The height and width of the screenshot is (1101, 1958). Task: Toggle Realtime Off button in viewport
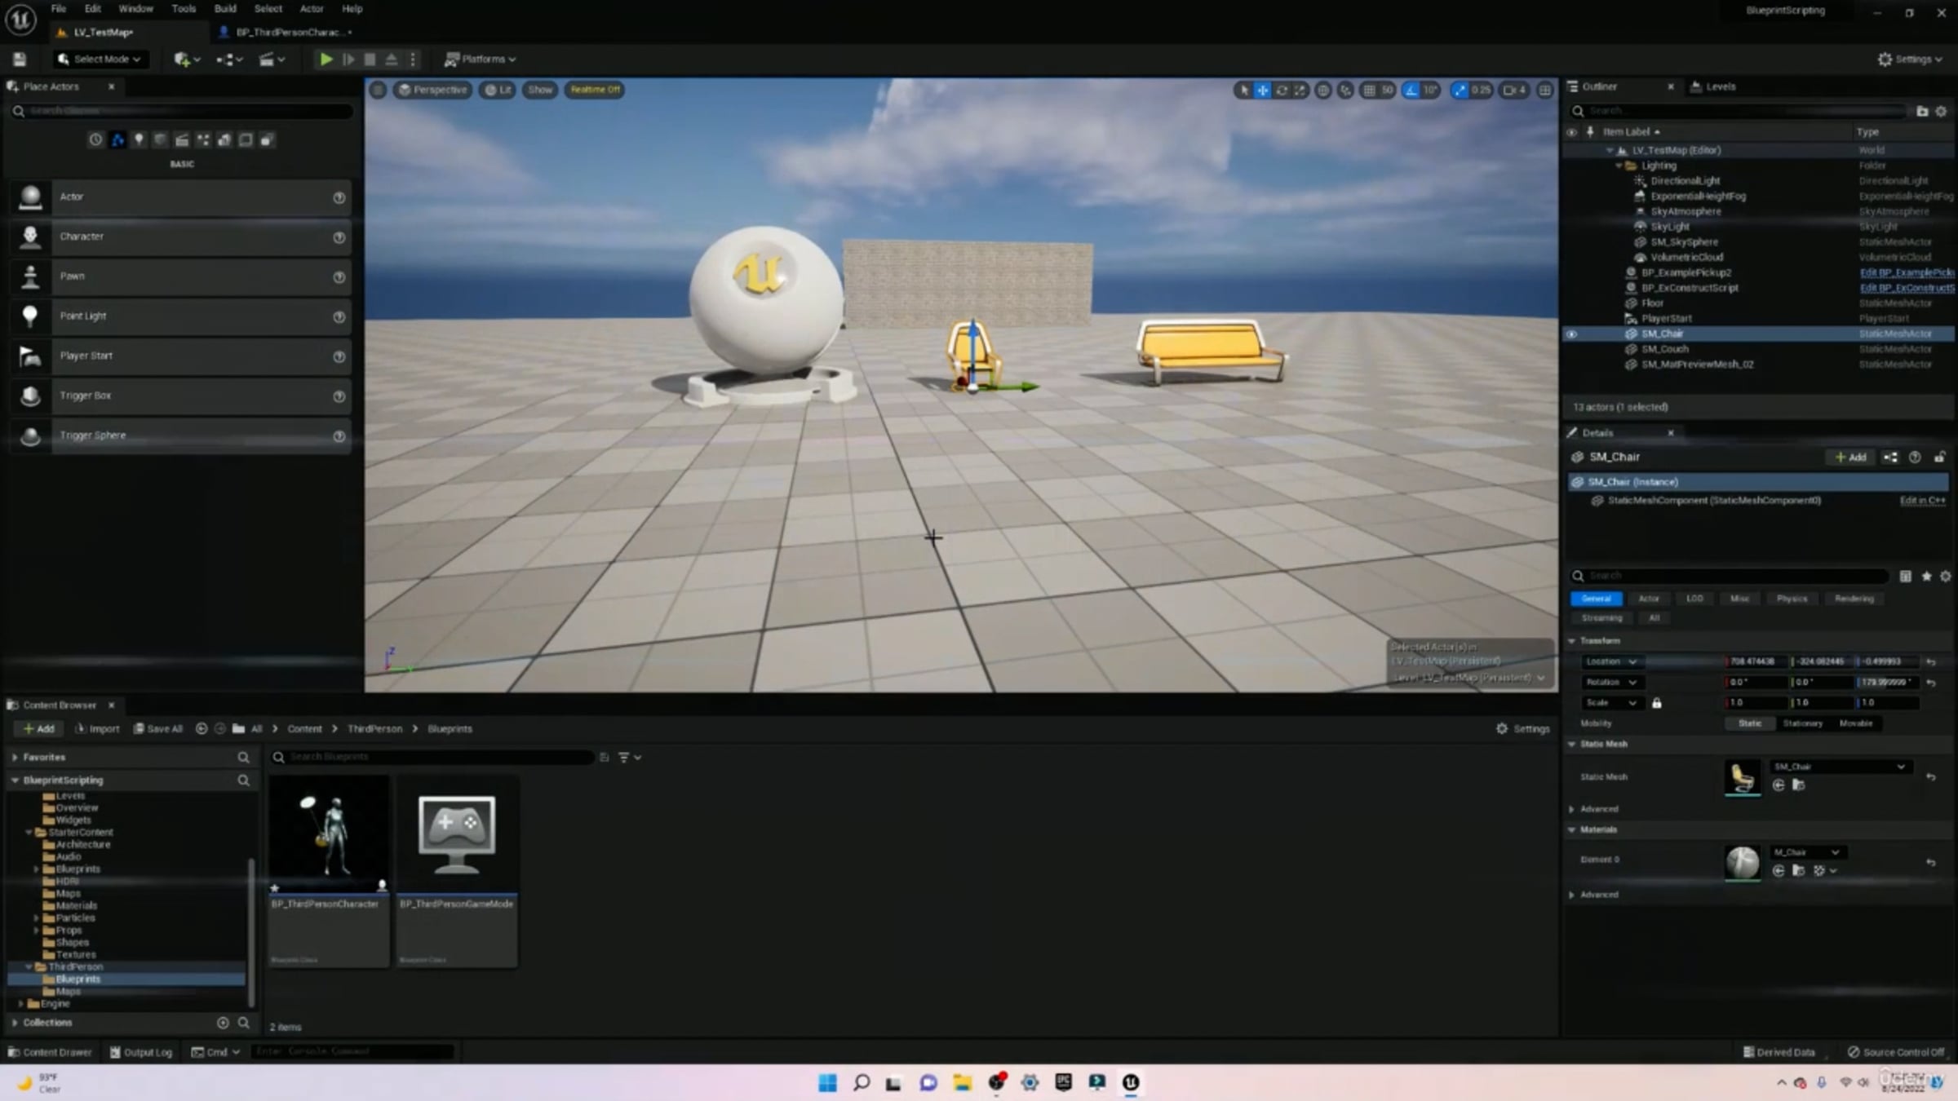(x=595, y=90)
